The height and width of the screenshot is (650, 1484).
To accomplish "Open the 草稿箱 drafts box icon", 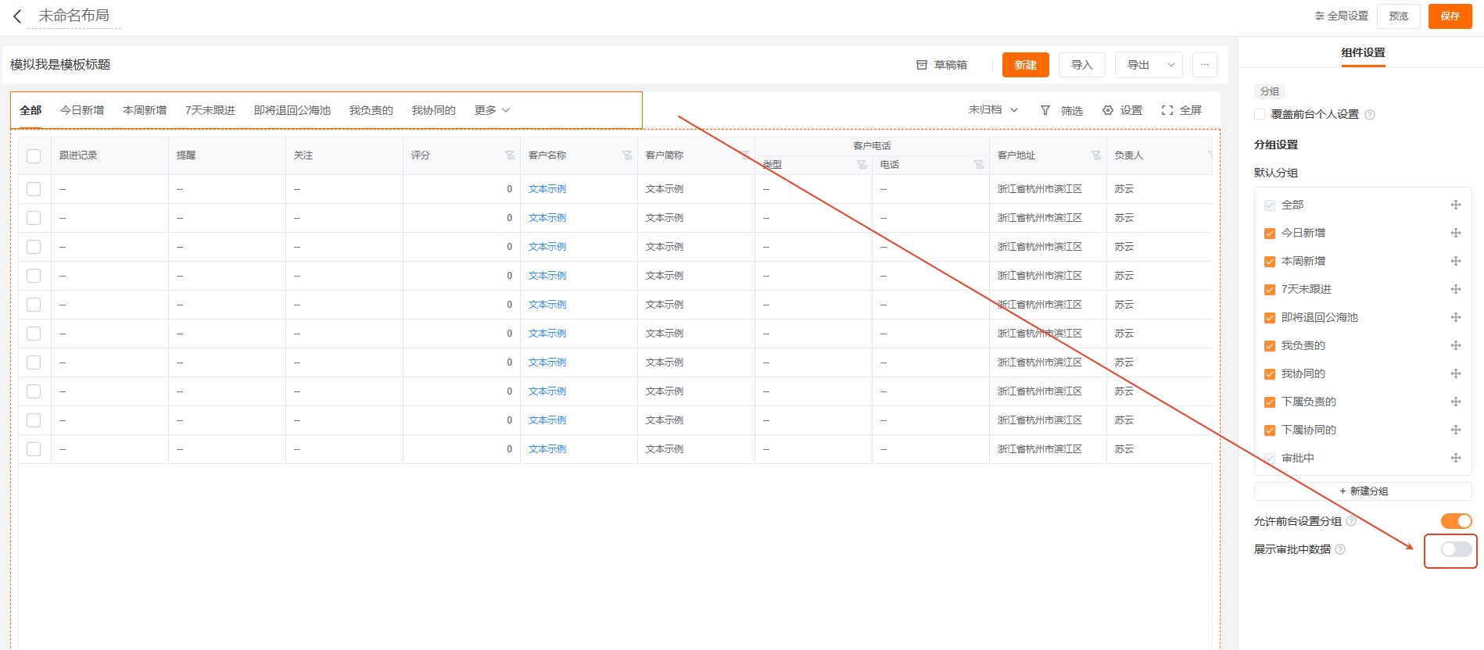I will click(x=922, y=65).
